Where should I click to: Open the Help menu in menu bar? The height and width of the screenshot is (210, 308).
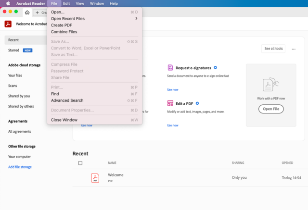[114, 3]
